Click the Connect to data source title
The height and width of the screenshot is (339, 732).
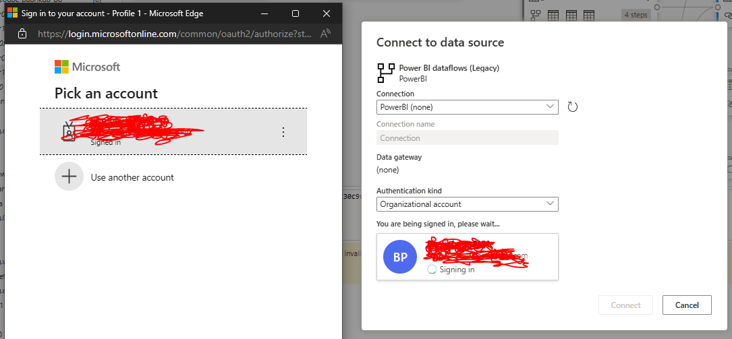point(441,42)
